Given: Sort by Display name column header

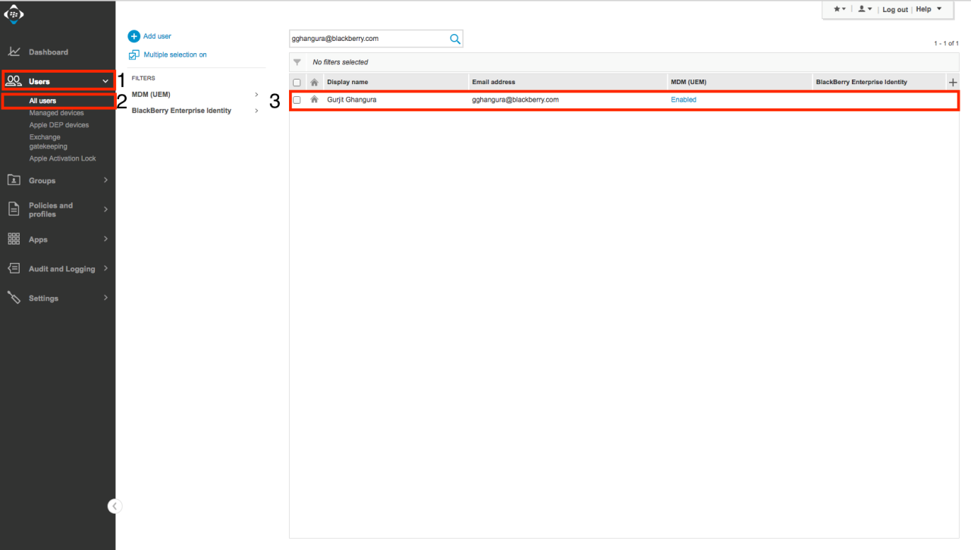Looking at the screenshot, I should (347, 82).
